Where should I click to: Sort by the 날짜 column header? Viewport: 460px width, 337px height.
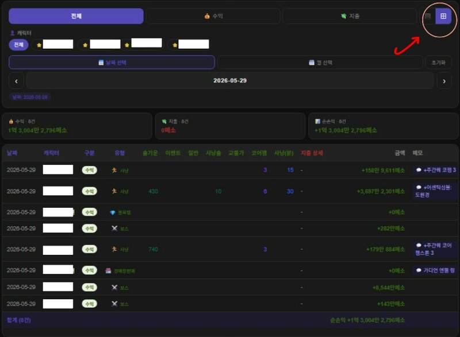click(x=12, y=153)
